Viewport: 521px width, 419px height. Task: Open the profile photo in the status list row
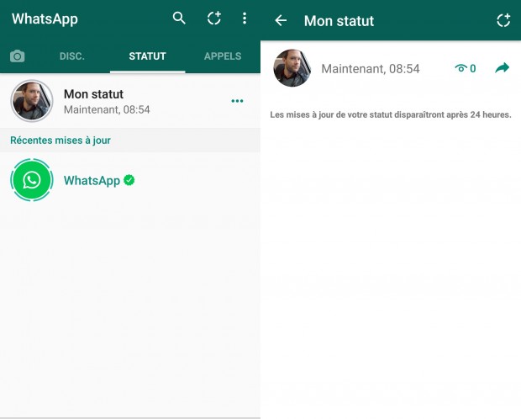[x=32, y=101]
